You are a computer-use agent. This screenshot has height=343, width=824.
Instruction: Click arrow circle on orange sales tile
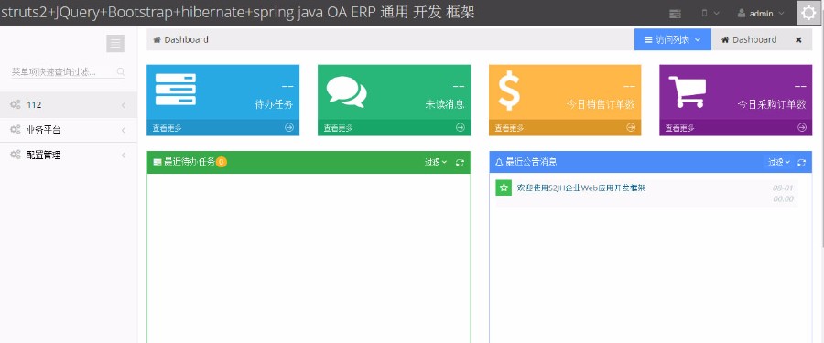click(x=631, y=127)
